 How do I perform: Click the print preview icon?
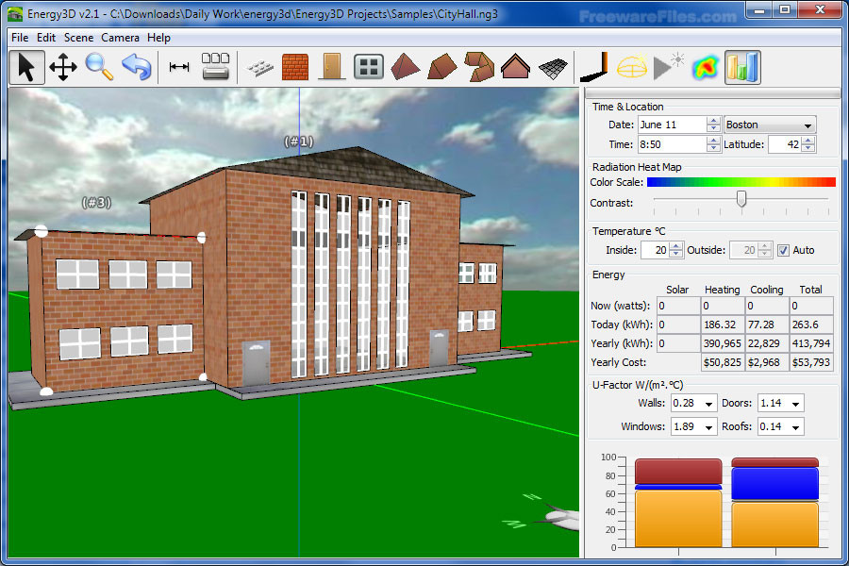click(x=215, y=67)
